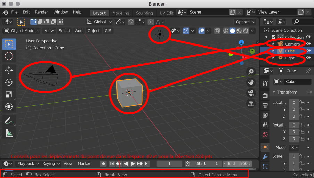Toggle proportional editing
Viewport: 314px width, 178px height.
(151, 22)
